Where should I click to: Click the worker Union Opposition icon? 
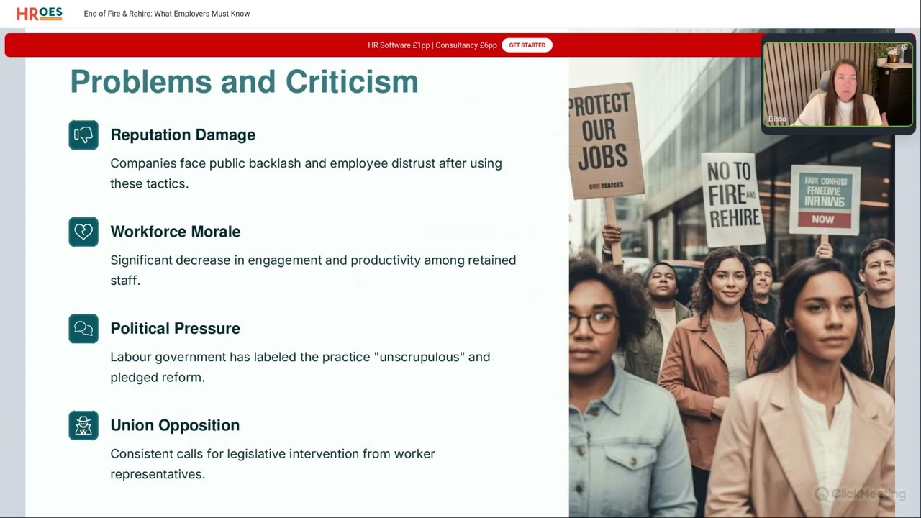click(x=83, y=425)
